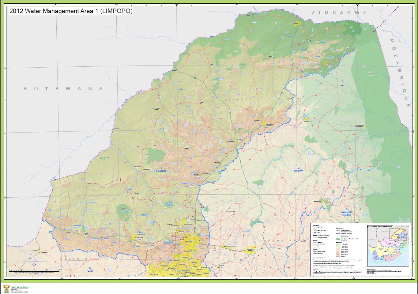418x294 pixels.
Task: Click the '2 Olifants' water area label
Action: [x=299, y=169]
